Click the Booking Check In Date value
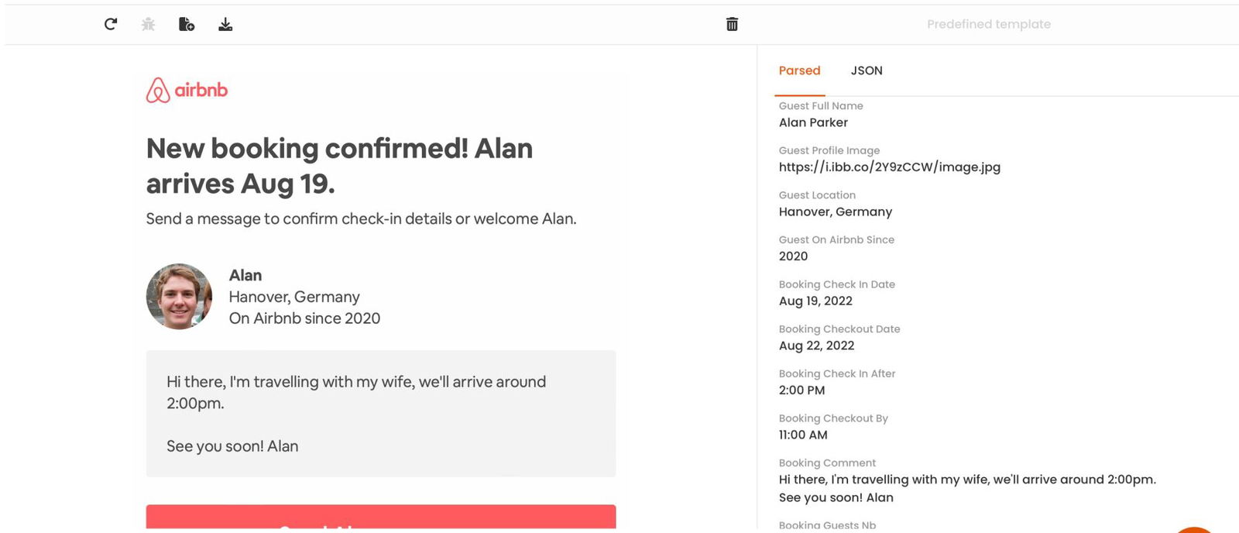Screen dimensions: 1239x533 click(815, 301)
